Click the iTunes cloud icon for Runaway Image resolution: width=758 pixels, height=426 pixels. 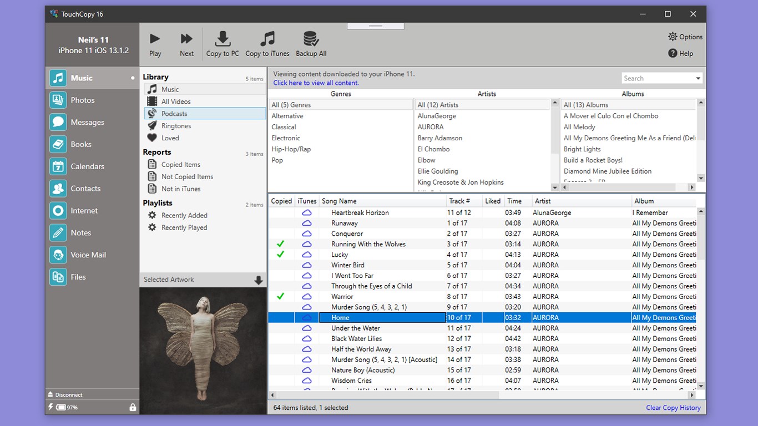coord(307,223)
